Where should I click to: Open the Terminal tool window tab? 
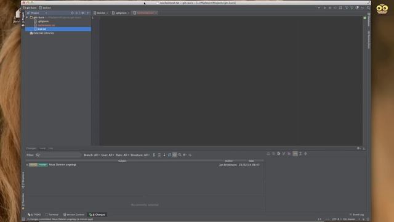[x=52, y=215]
